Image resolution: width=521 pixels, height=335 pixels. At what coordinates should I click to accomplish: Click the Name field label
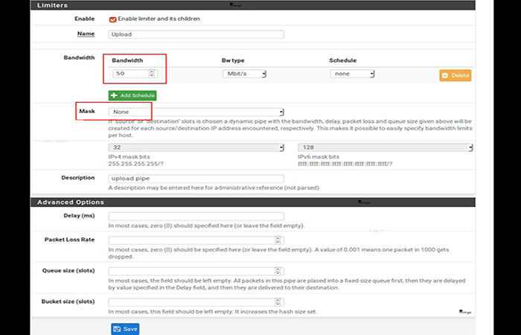click(x=86, y=33)
